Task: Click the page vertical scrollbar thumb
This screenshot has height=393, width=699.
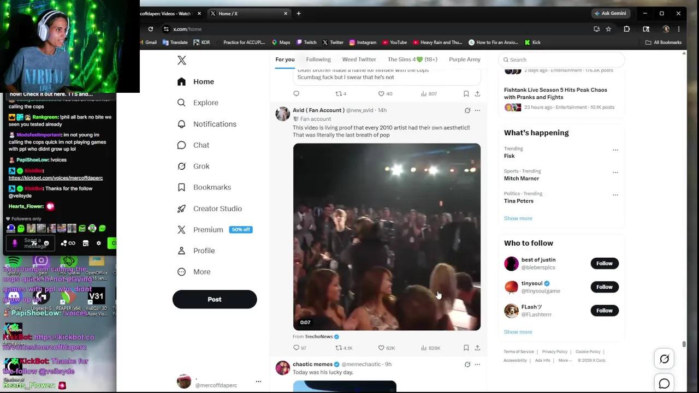Action: point(684,344)
